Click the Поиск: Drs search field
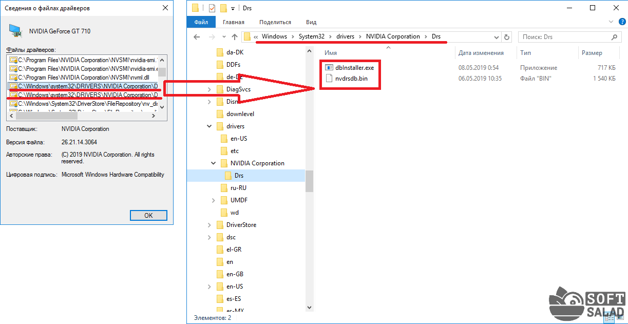Image resolution: width=628 pixels, height=324 pixels. point(565,37)
